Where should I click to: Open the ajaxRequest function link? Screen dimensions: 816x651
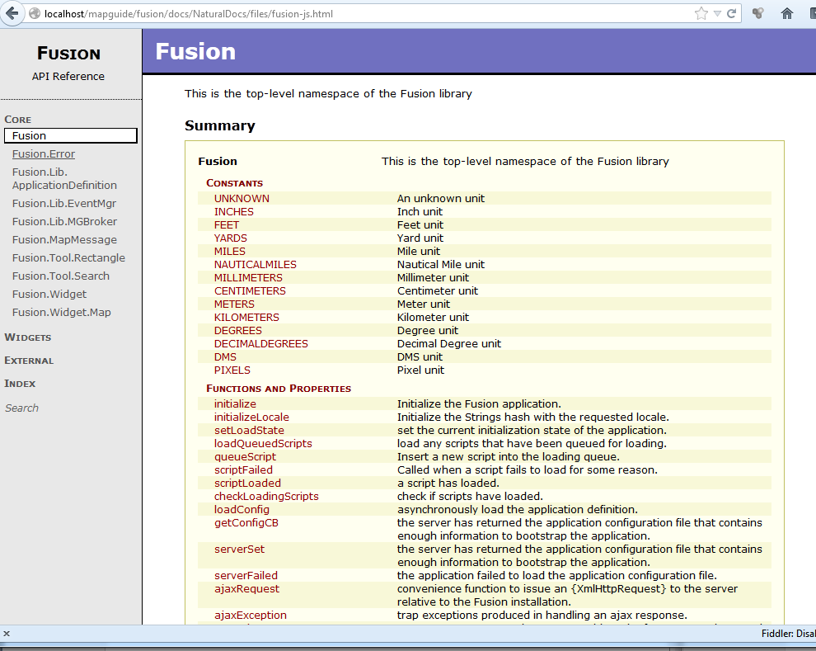pyautogui.click(x=246, y=588)
